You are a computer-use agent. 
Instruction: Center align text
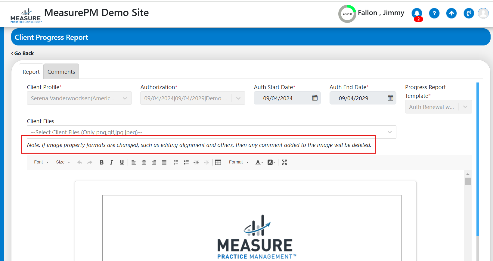144,162
